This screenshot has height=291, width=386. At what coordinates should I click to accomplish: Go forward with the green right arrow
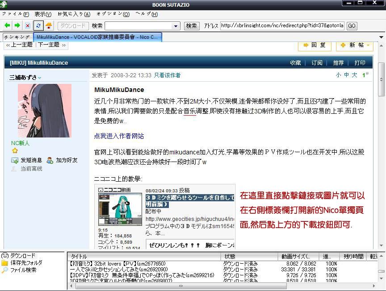[x=17, y=25]
